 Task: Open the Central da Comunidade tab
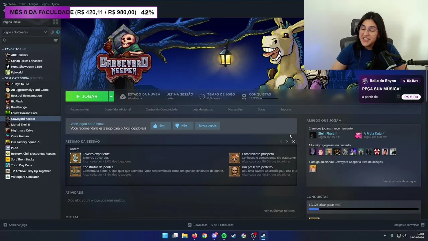point(162,109)
